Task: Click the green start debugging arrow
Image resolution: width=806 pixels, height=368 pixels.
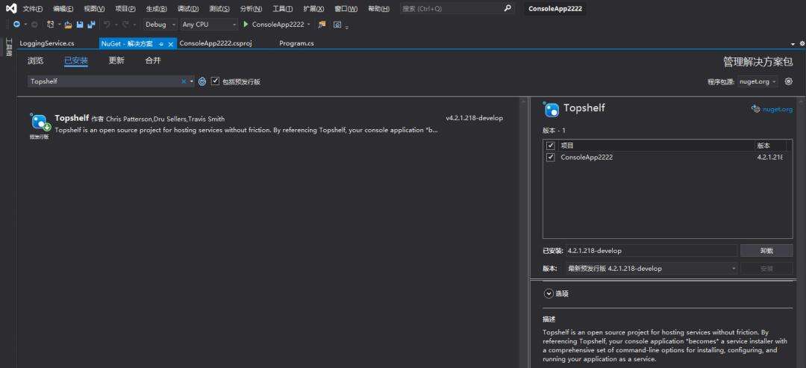Action: [246, 24]
